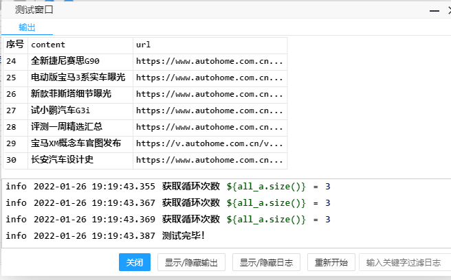
Task: Click row number 27
Action: (x=16, y=111)
